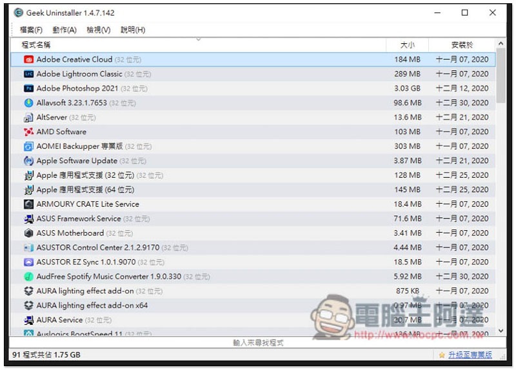Click the Adobe Photoshop 2021 icon
The width and height of the screenshot is (516, 370).
[28, 88]
